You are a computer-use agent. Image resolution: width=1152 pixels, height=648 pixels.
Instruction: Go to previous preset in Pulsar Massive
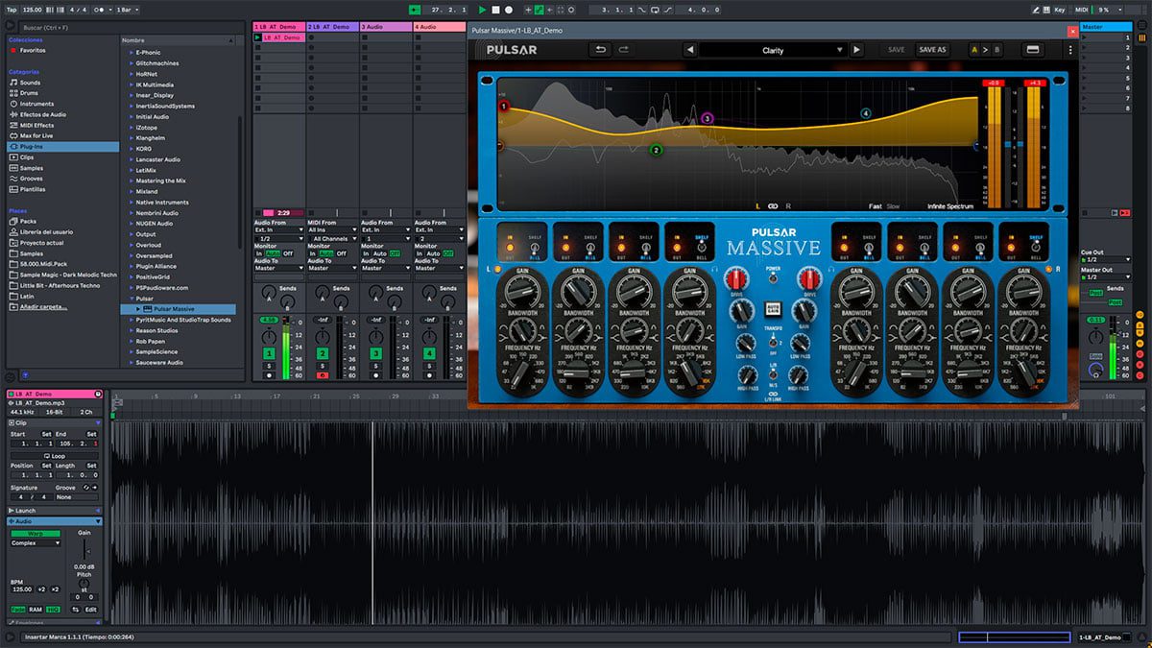tap(689, 50)
